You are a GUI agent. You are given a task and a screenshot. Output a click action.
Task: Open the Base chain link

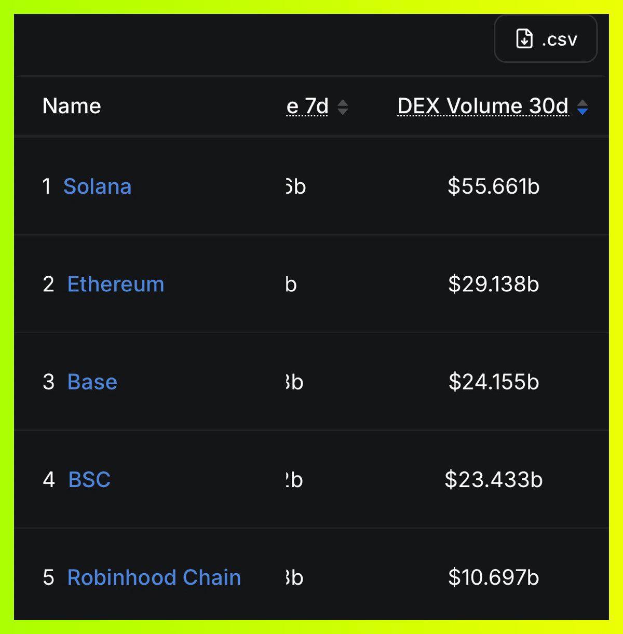pos(92,382)
